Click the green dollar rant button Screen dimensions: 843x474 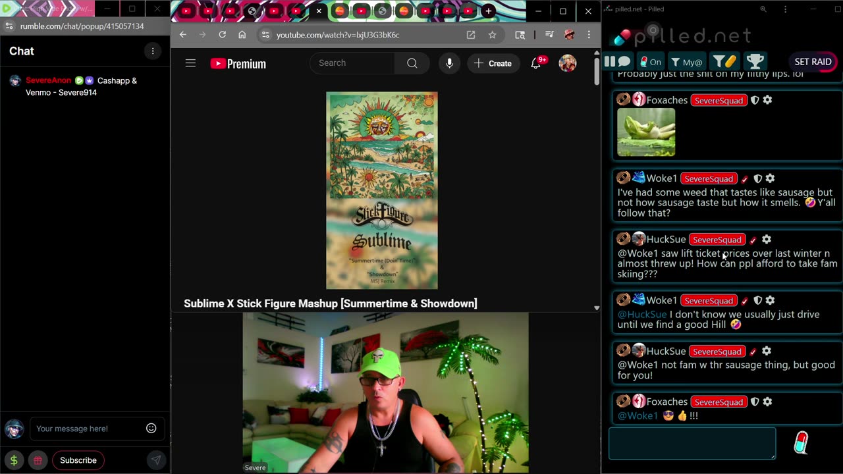point(14,460)
